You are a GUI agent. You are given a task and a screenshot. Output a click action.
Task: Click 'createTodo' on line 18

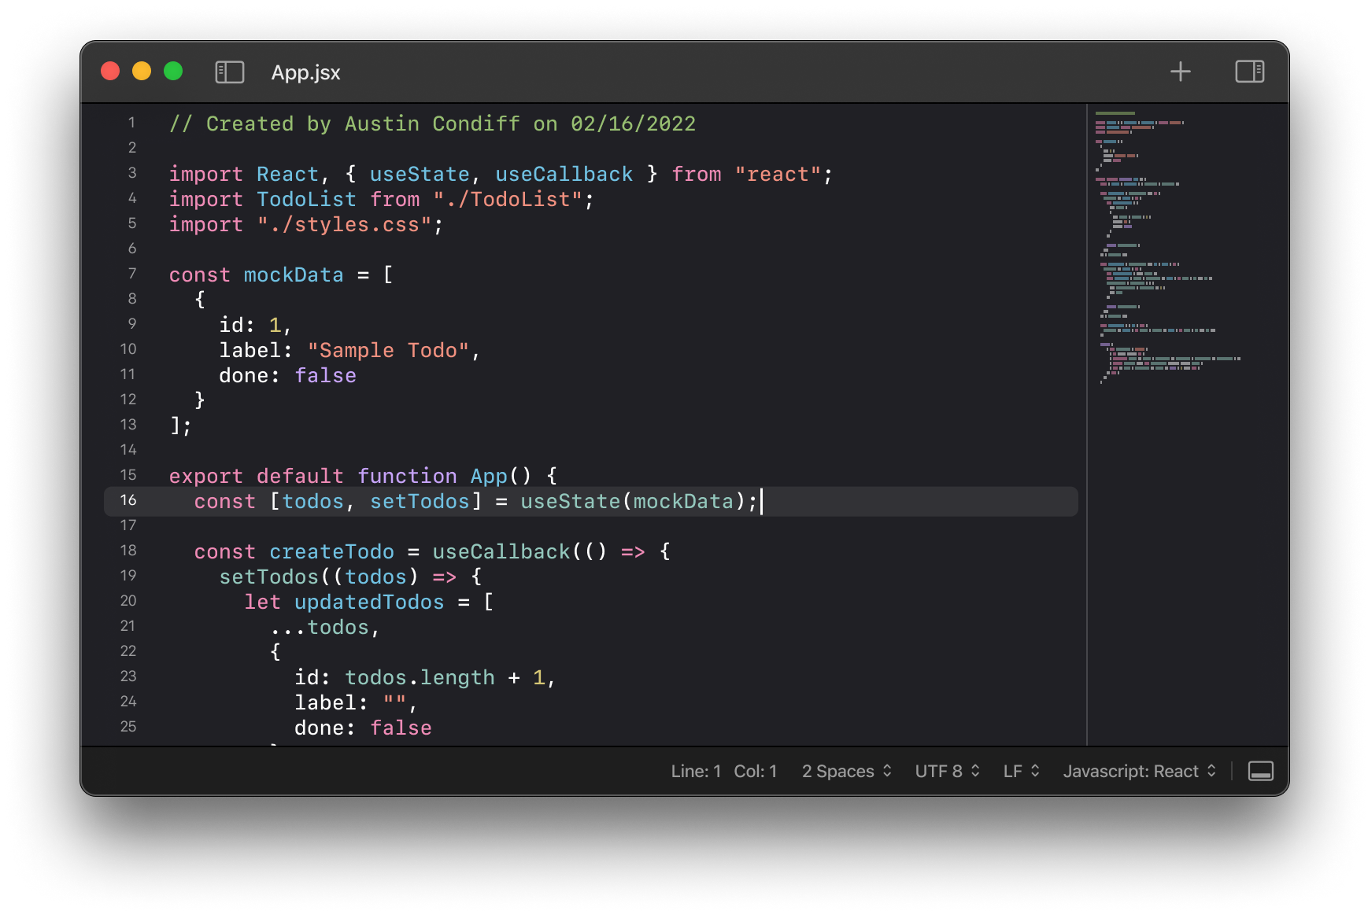(x=331, y=551)
